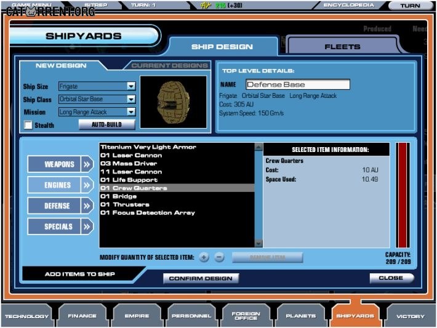Viewport: 437px width, 328px height.
Task: Click the item list scroll-up arrow
Action: point(259,147)
